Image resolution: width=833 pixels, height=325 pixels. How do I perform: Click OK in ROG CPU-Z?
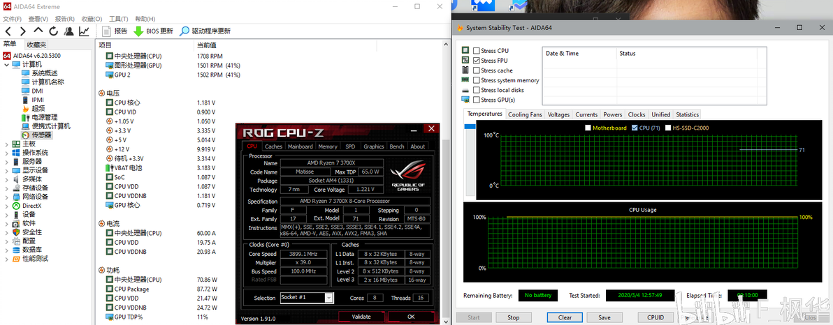click(411, 317)
